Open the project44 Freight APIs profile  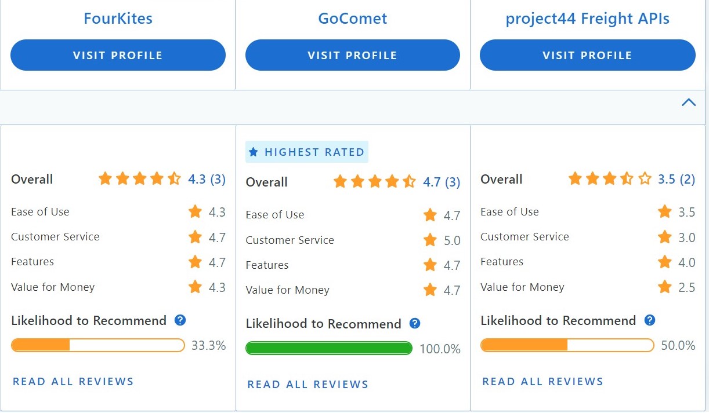pyautogui.click(x=587, y=55)
